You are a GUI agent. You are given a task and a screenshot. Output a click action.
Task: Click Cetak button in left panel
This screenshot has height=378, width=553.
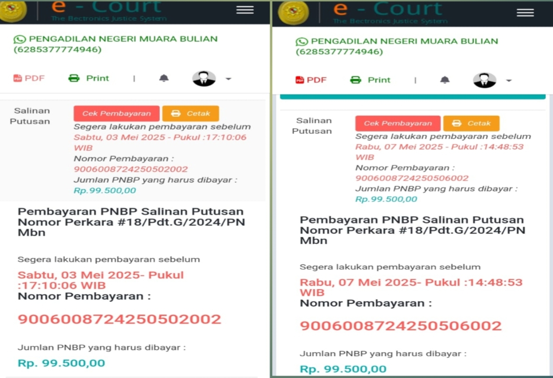[x=191, y=114]
